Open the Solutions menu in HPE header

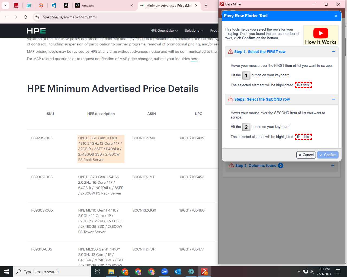click(194, 31)
